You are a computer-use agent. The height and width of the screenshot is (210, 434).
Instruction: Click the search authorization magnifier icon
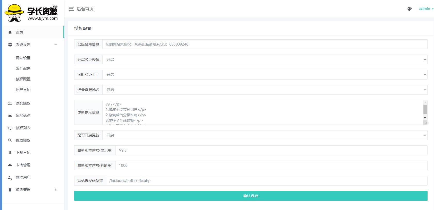pyautogui.click(x=10, y=140)
